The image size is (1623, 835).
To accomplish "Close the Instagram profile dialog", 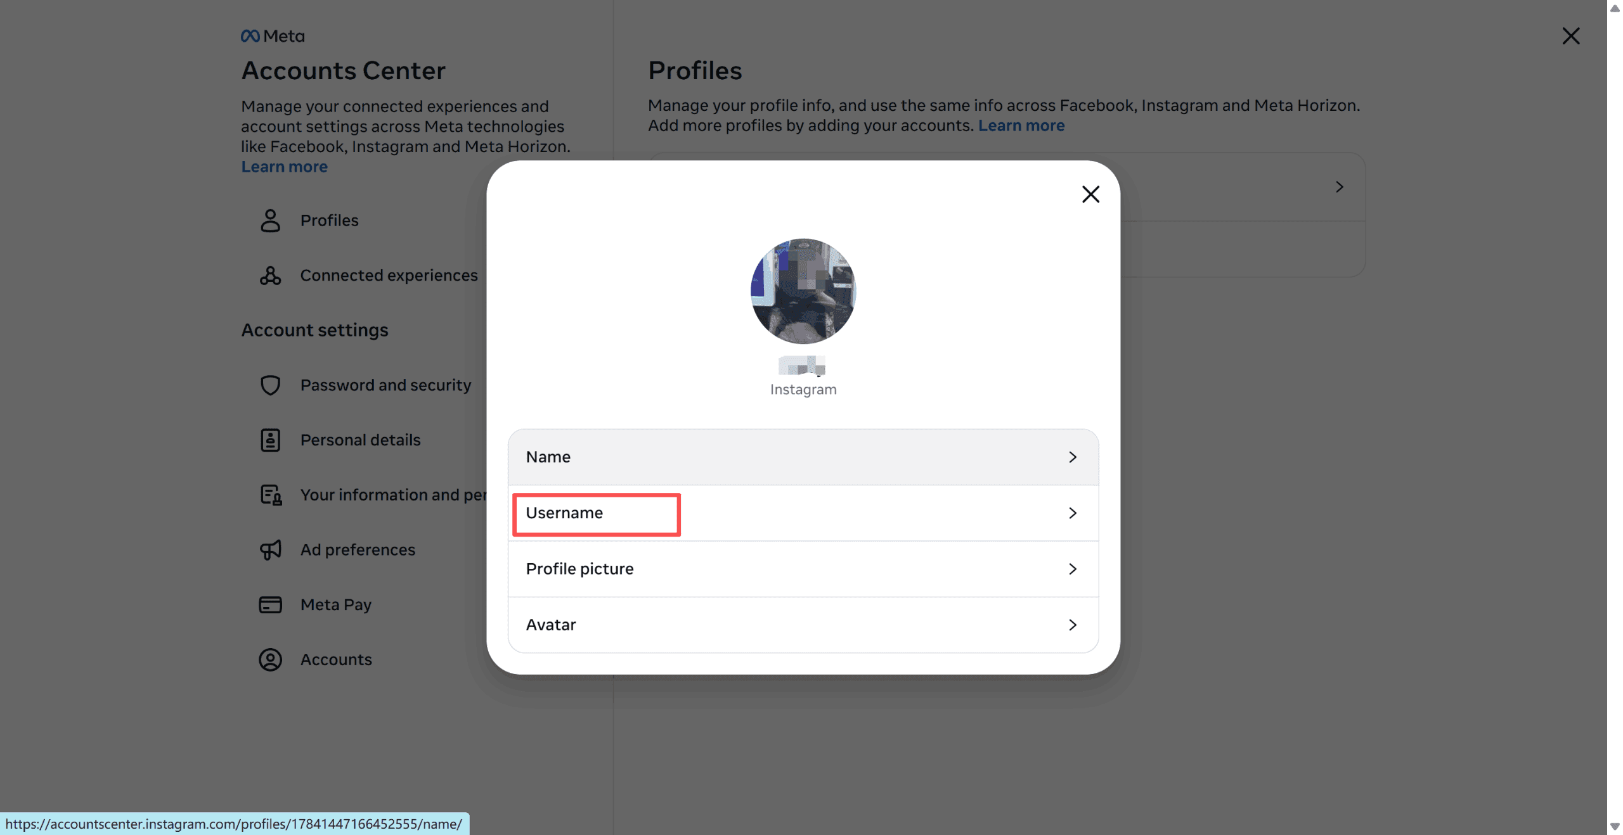I will click(x=1090, y=194).
